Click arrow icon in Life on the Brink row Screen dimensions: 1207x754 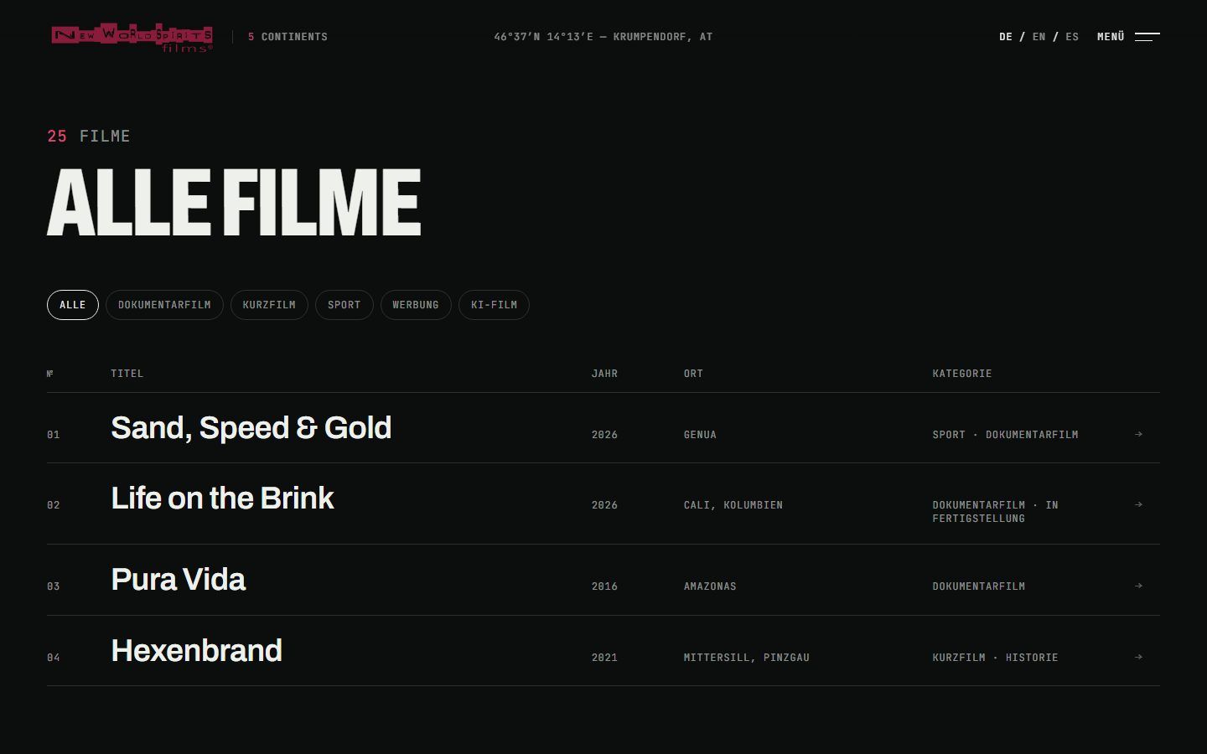(1138, 504)
